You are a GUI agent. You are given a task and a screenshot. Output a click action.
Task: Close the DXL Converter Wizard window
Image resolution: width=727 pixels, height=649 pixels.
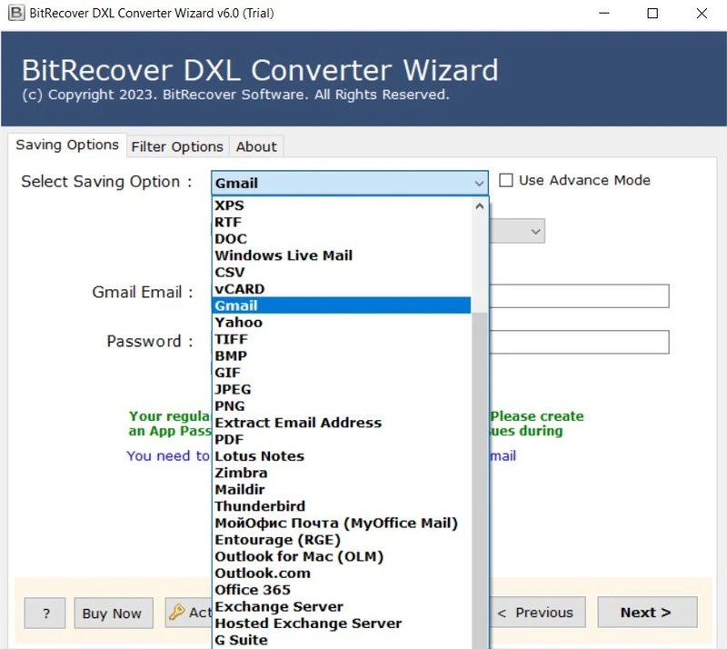click(x=701, y=14)
